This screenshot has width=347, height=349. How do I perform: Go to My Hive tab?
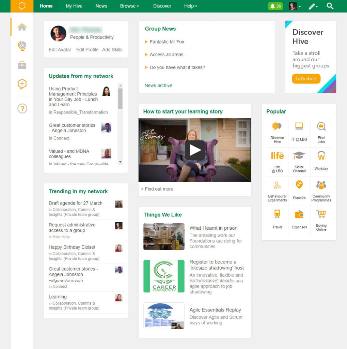(74, 6)
